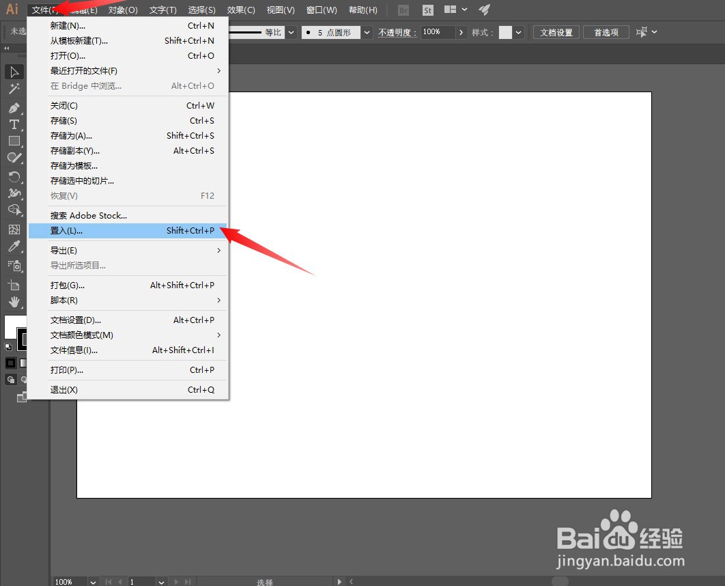Select the Symbol Sprayer tool

click(x=14, y=266)
